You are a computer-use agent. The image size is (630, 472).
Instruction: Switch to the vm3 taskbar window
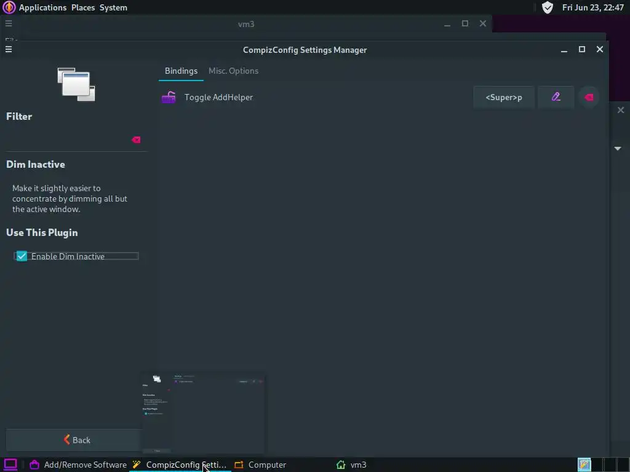[351, 465]
